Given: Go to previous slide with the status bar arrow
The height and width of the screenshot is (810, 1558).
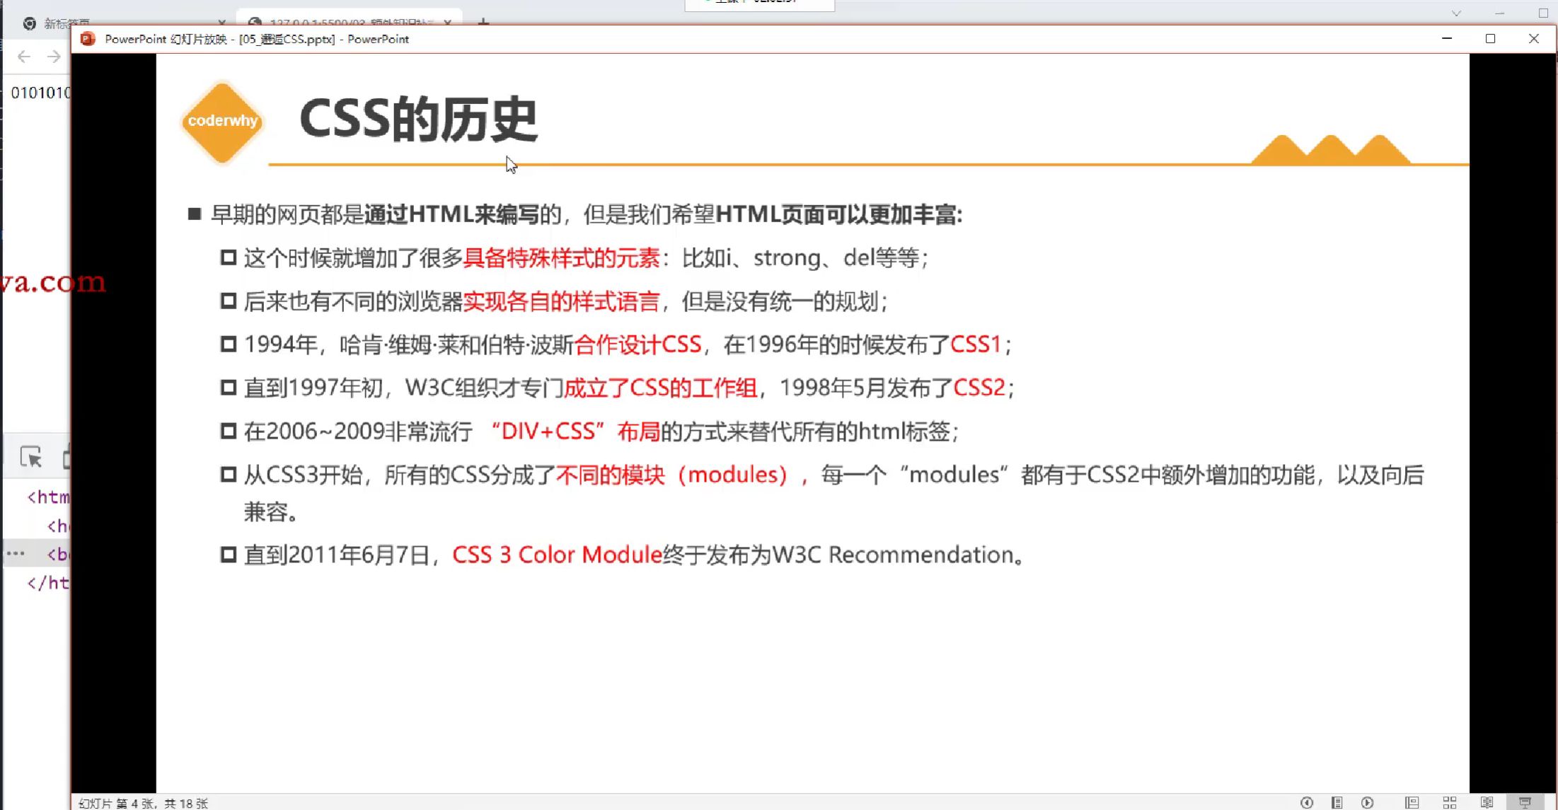Looking at the screenshot, I should click(x=1307, y=802).
